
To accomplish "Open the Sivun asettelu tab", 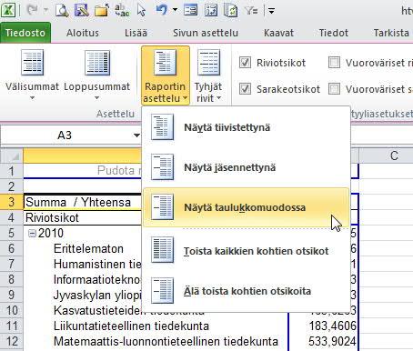I will [206, 33].
